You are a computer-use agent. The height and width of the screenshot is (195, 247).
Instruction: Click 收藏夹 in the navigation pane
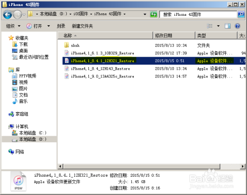[x=22, y=38]
